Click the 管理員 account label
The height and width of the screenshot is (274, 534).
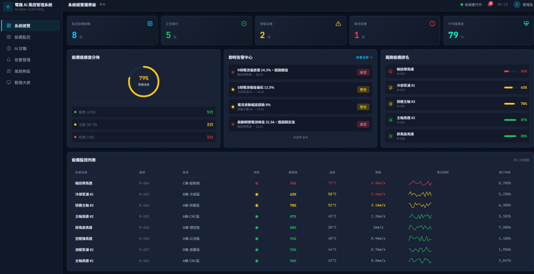528,5
